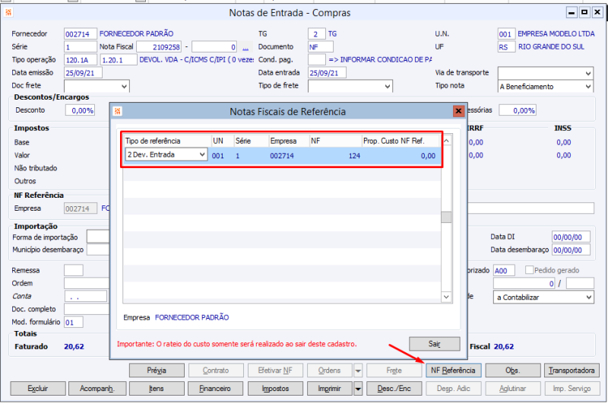Screen dimensions: 608x404
Task: Click the Contrato button
Action: point(216,371)
